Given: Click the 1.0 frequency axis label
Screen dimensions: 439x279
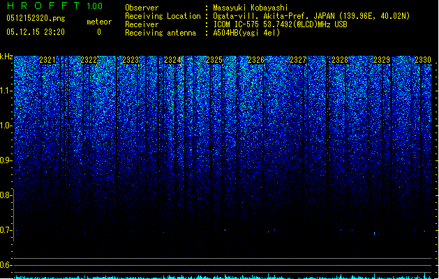Looking at the screenshot, I should click(x=6, y=126).
